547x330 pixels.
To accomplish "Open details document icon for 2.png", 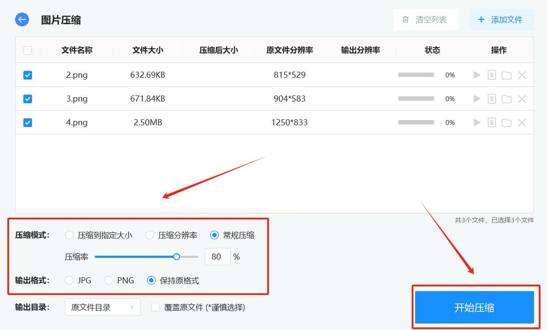I will [x=492, y=75].
